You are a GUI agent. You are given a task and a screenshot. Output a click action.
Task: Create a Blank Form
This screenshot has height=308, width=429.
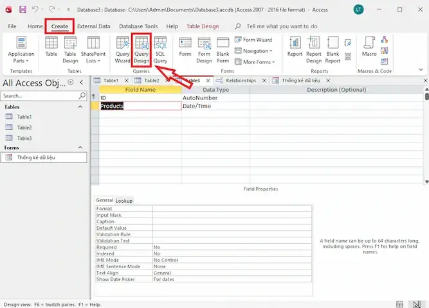point(223,49)
